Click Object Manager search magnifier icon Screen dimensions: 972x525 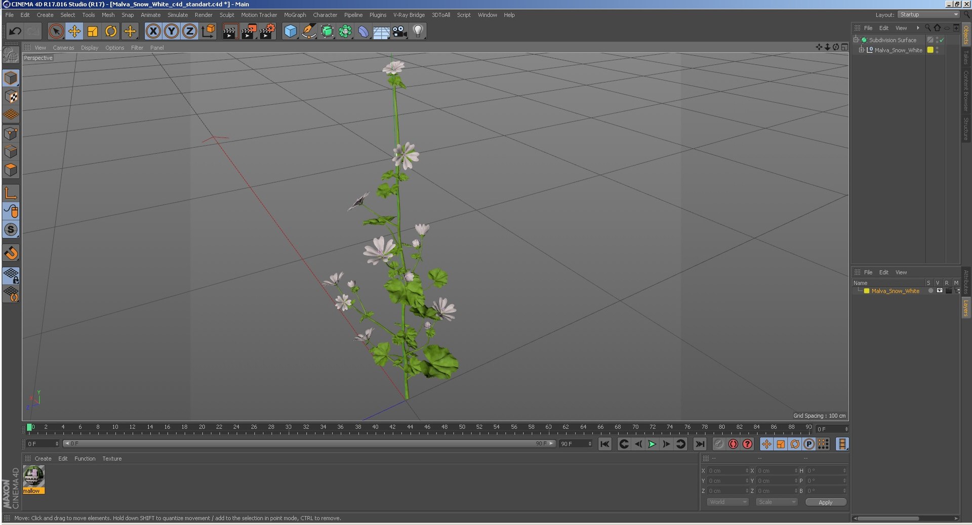(927, 28)
